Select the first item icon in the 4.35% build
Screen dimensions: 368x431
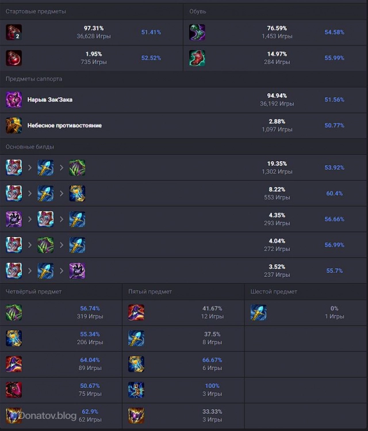coord(14,219)
